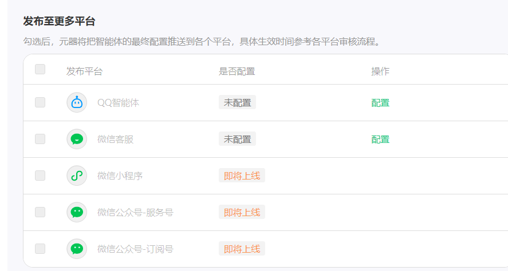Tick the 微信公众号-服务号 row checkbox

pos(40,213)
